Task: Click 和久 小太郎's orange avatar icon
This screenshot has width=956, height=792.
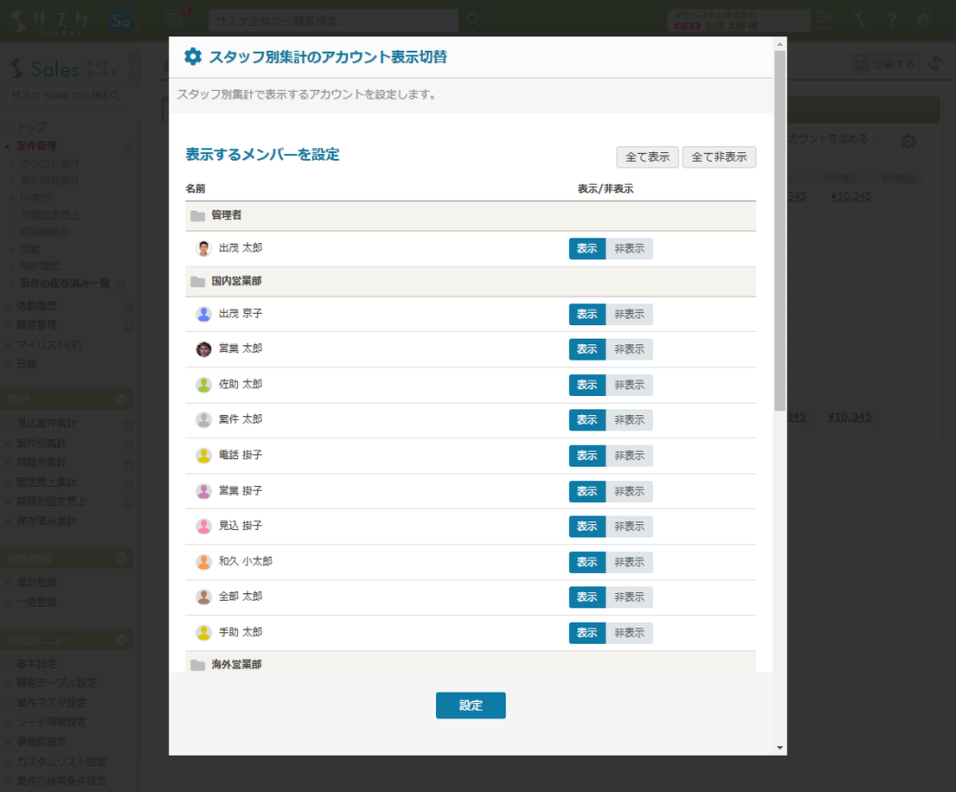Action: pyautogui.click(x=204, y=561)
